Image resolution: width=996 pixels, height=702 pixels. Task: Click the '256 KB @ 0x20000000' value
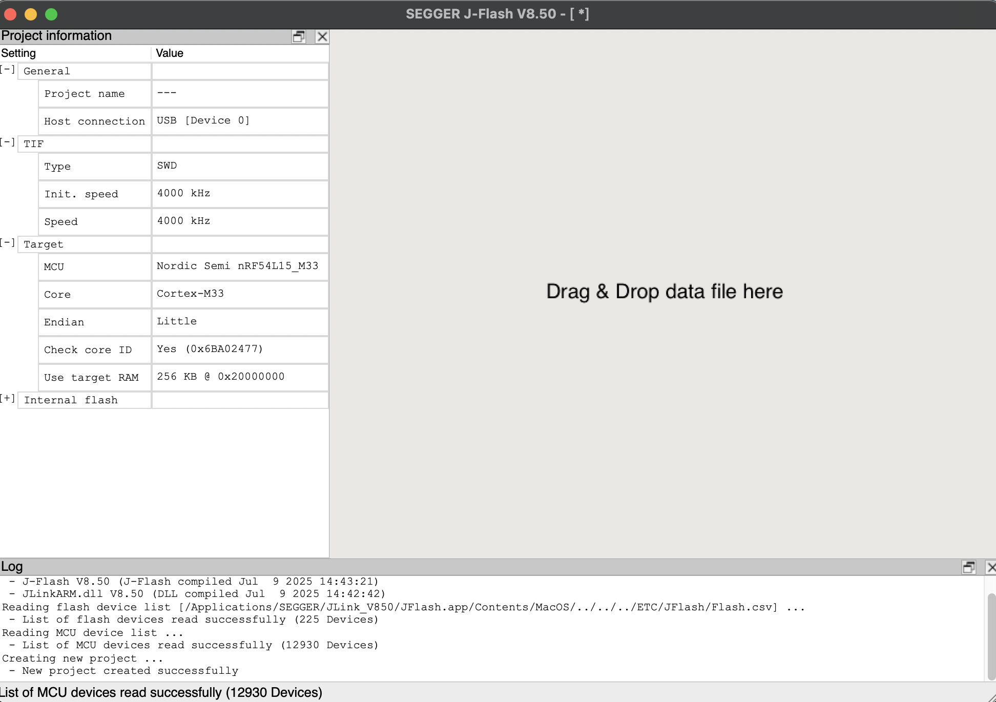pos(240,378)
